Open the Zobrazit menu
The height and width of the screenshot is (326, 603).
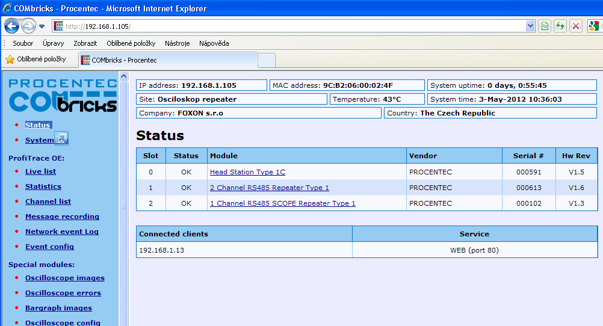click(85, 43)
